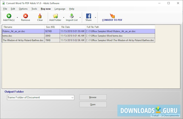Click the app icon in title bar
Image resolution: width=183 pixels, height=119 pixels.
coord(4,3)
